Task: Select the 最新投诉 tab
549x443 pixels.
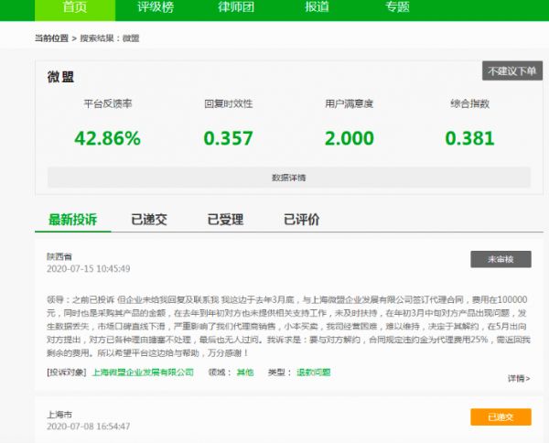Action: click(73, 220)
